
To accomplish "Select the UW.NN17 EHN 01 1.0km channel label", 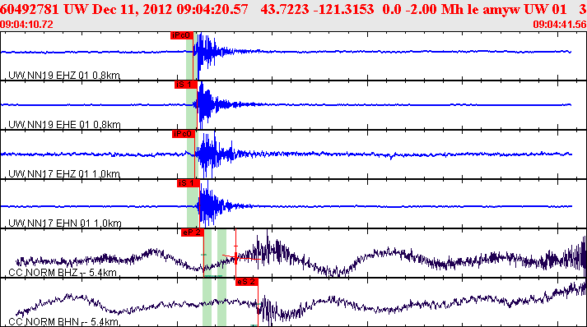I will coord(65,223).
